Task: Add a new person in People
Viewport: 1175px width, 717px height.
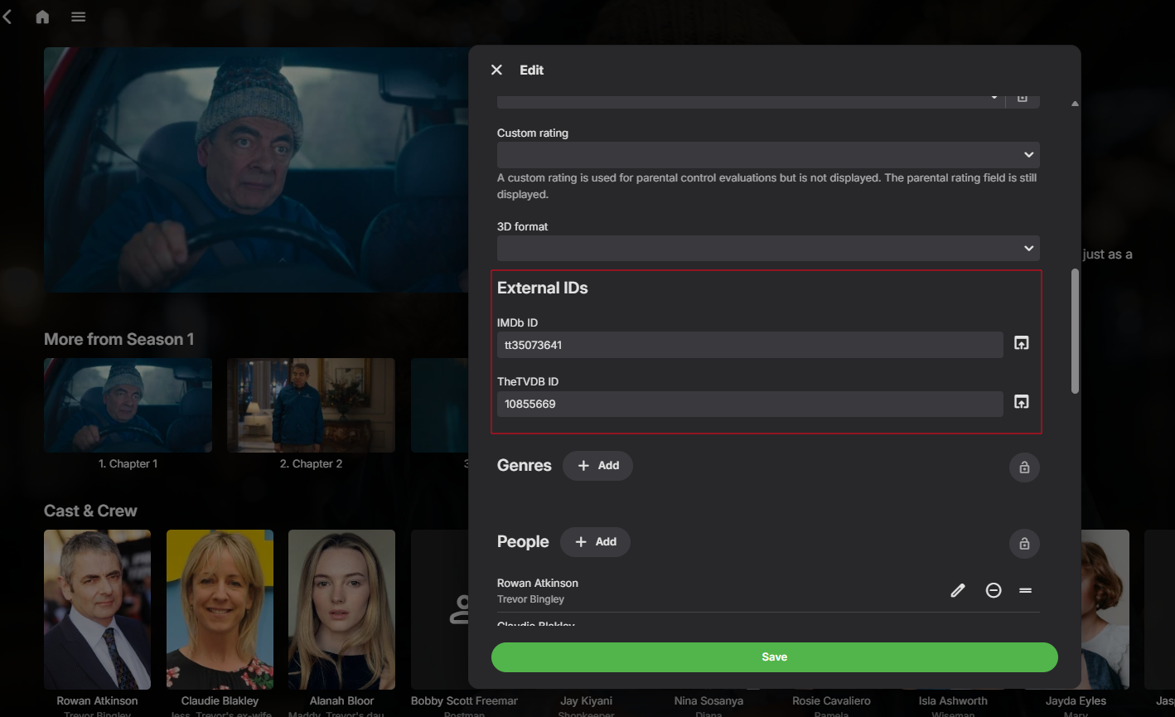Action: pyautogui.click(x=595, y=542)
